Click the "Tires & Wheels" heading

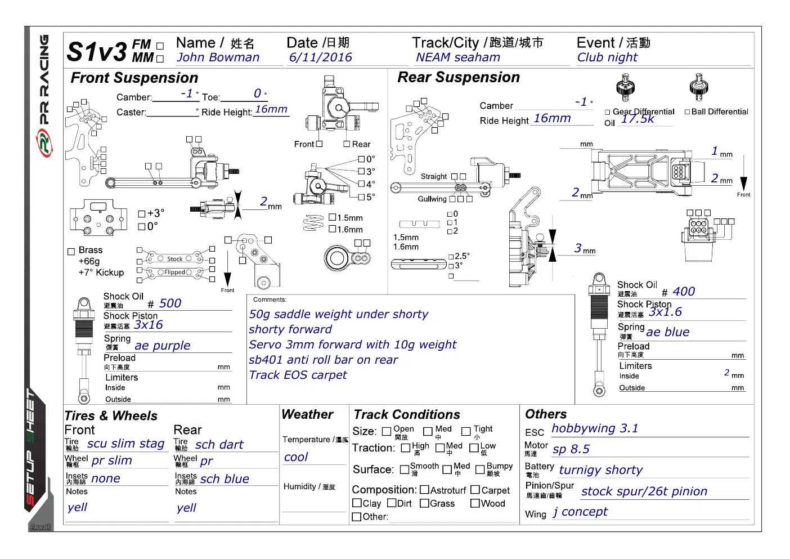pyautogui.click(x=111, y=416)
